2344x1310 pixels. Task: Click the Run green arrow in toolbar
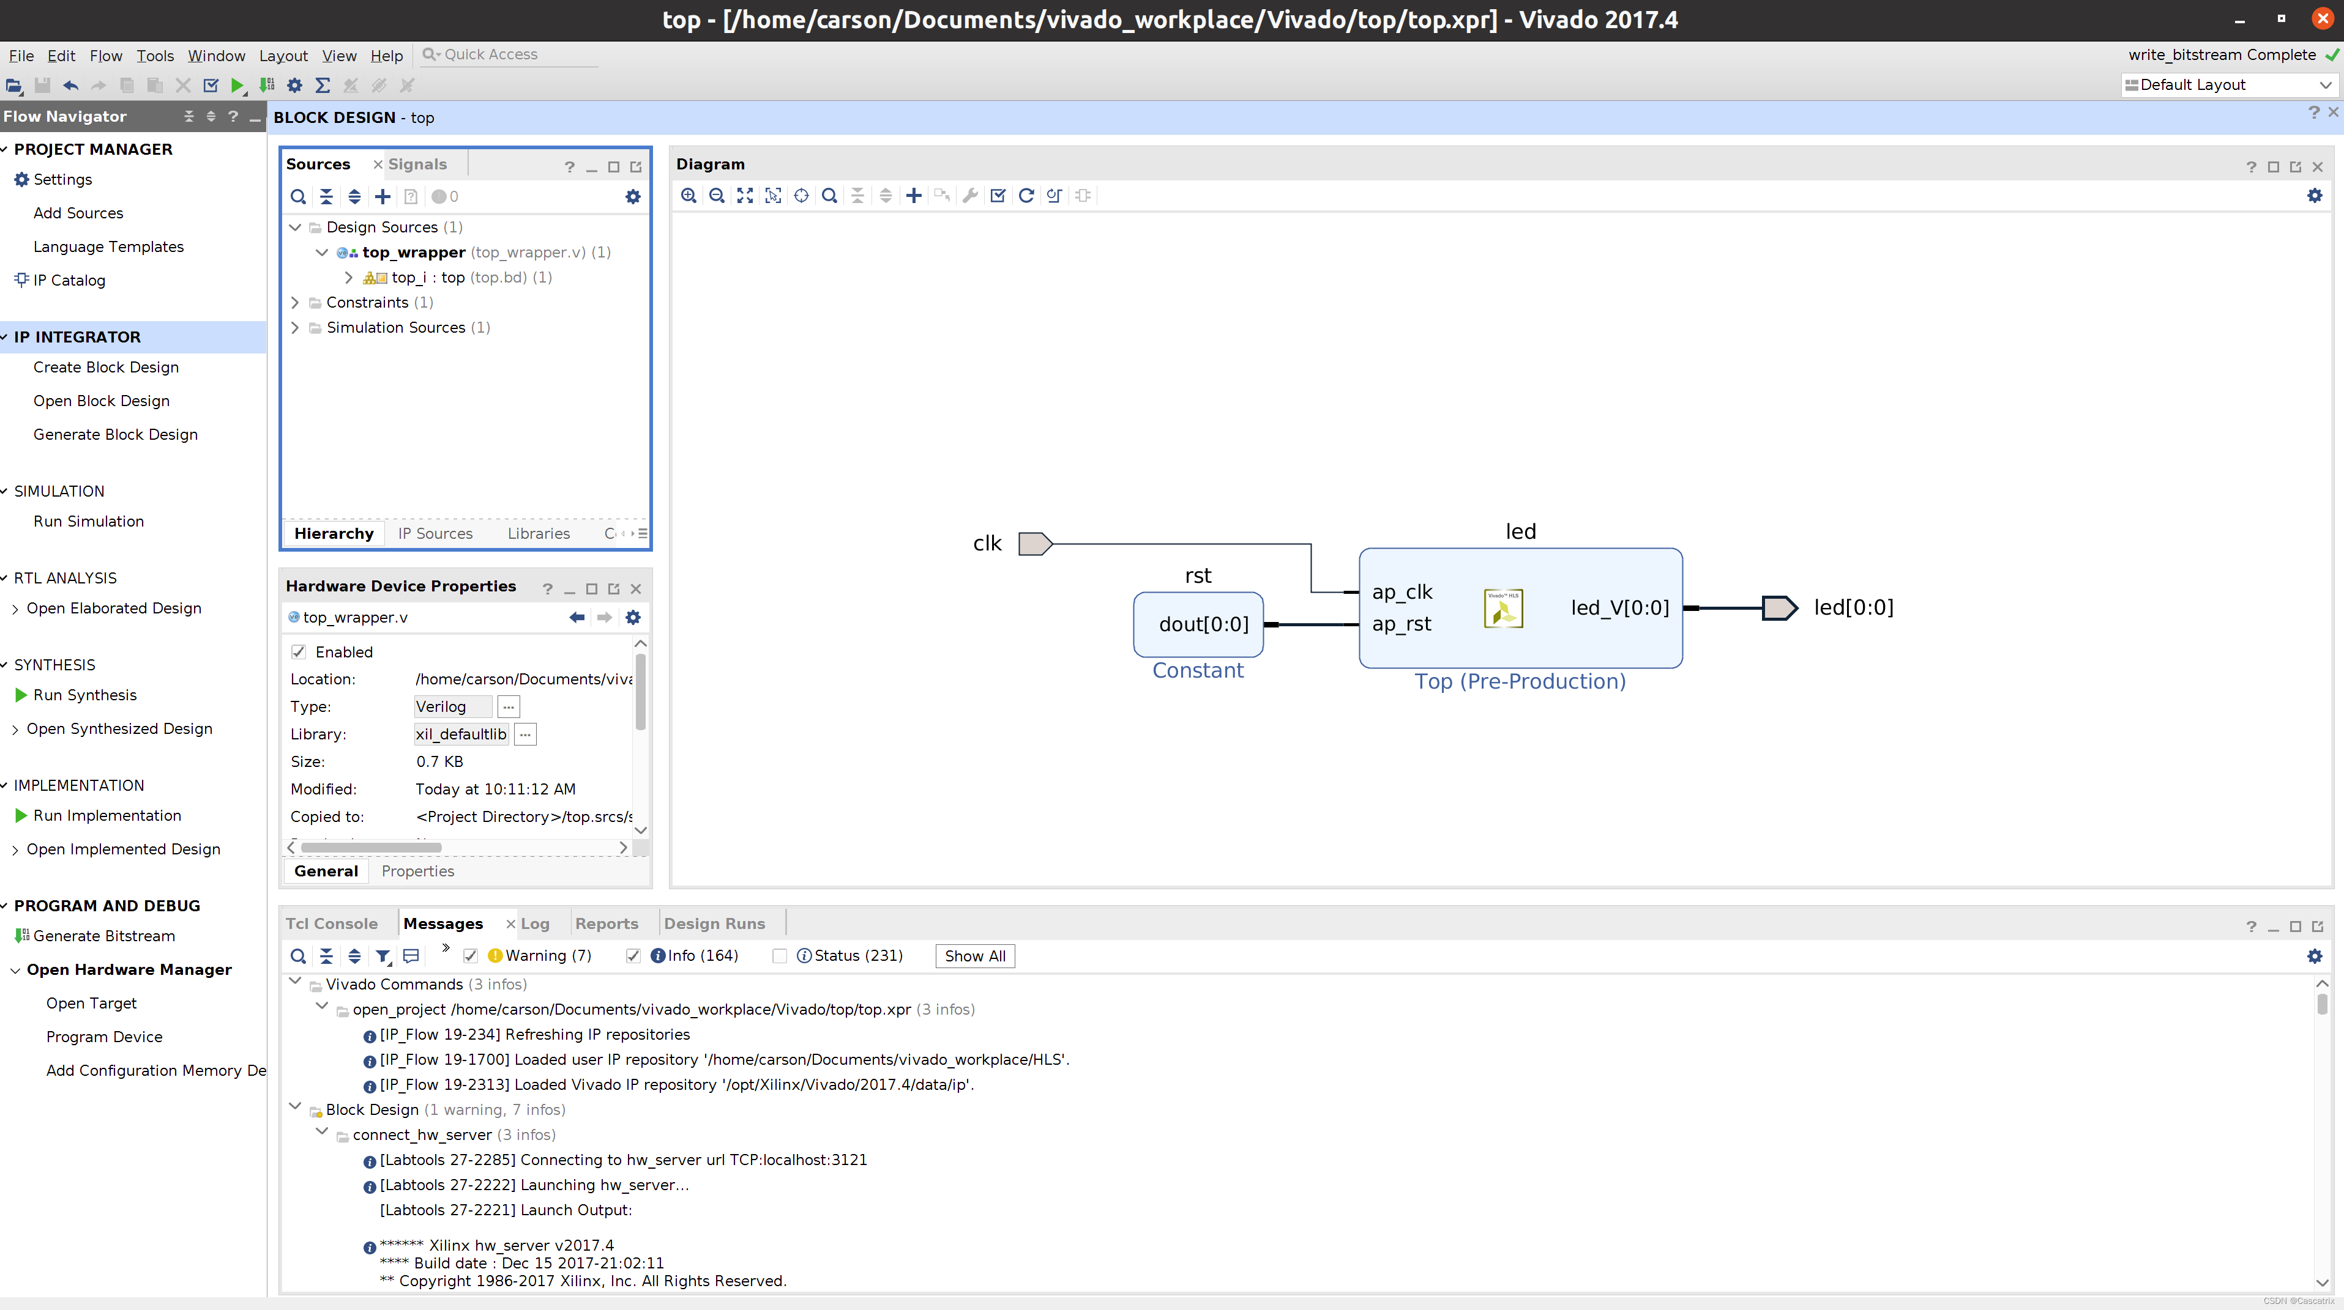pyautogui.click(x=237, y=86)
